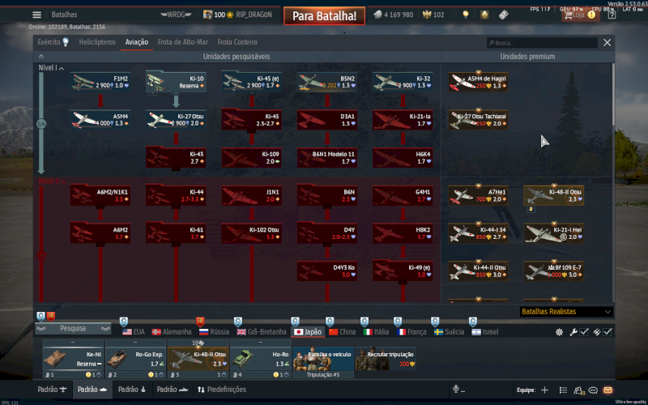Add a squad member with the plus icon
Viewport: 648px width, 405px height.
point(544,390)
